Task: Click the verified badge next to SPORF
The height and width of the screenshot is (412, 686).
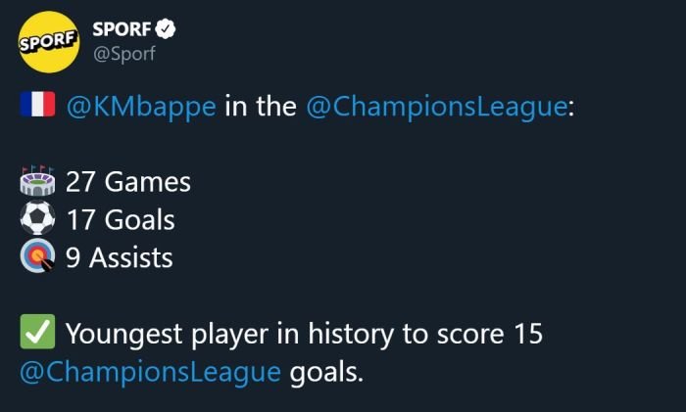Action: pyautogui.click(x=166, y=29)
